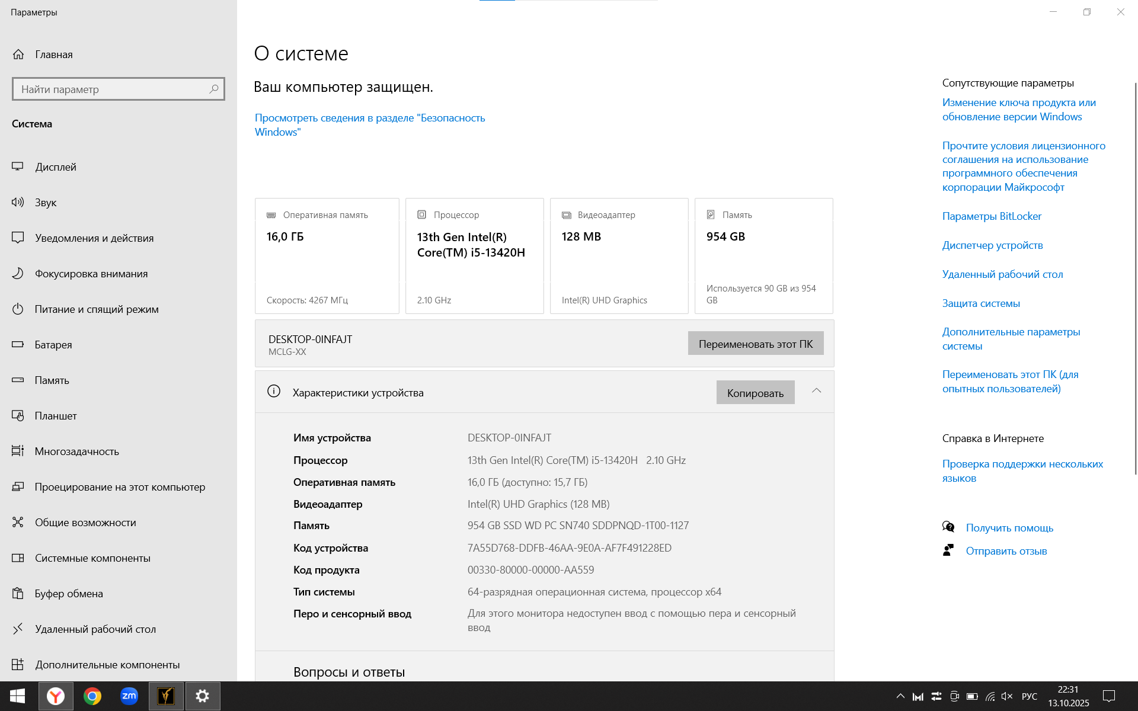This screenshot has width=1138, height=711.
Task: Click the page's vertical scrollbar
Action: (1135, 278)
